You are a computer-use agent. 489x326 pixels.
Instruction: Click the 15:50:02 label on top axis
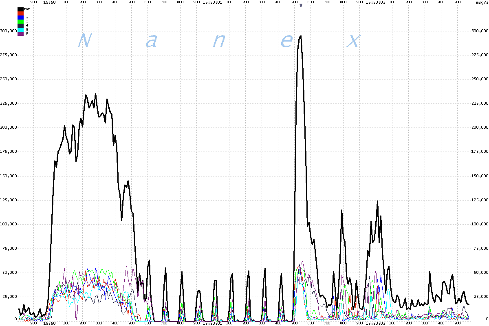(375, 2)
